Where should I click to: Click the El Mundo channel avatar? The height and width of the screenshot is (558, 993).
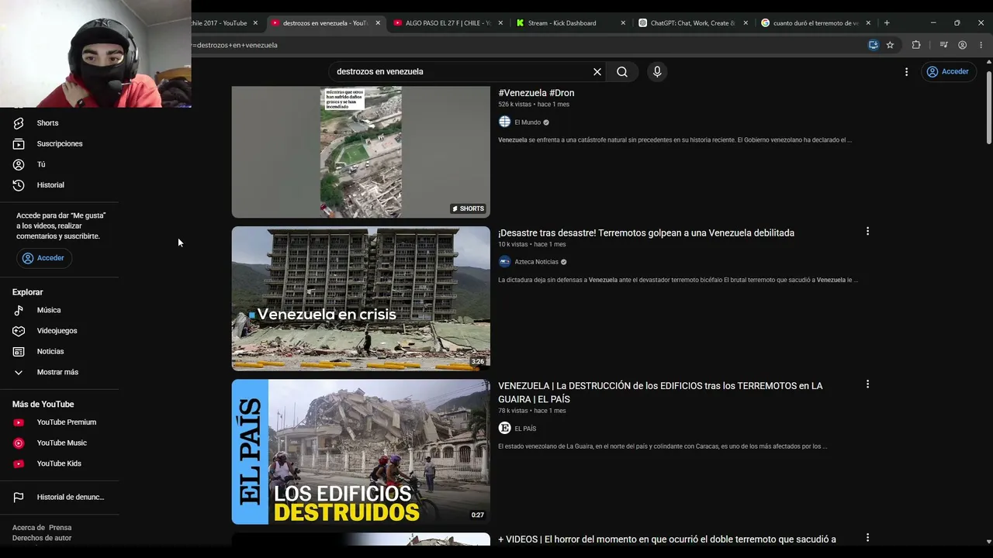(x=504, y=122)
